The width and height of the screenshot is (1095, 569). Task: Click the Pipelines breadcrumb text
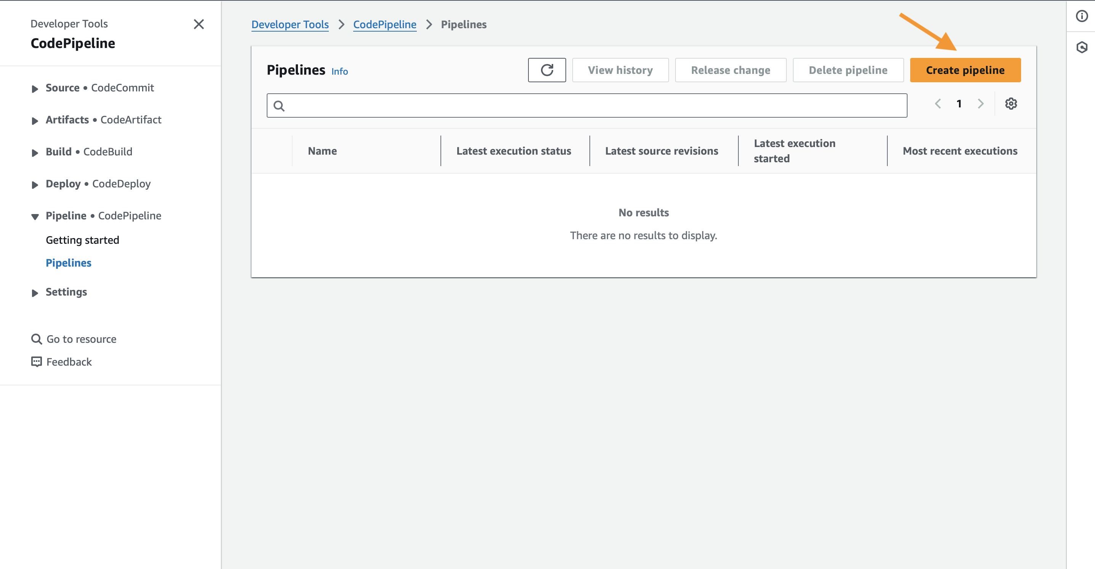[463, 25]
